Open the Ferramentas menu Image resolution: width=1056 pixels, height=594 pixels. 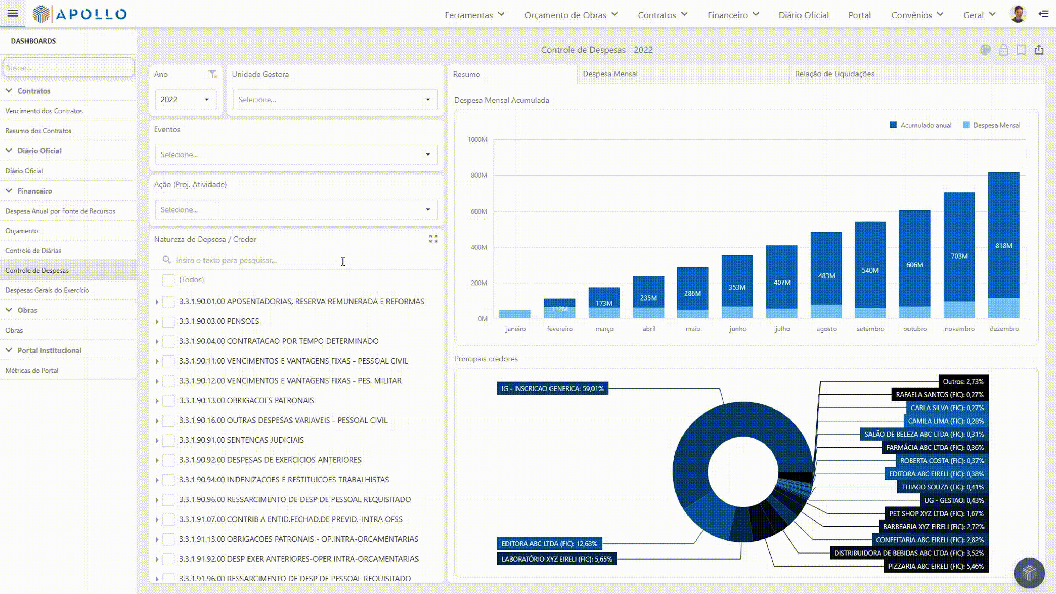[x=475, y=15]
